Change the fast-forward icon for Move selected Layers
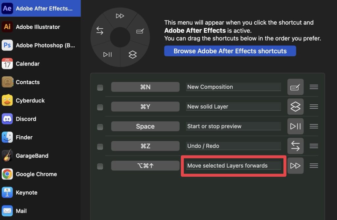Image resolution: width=337 pixels, height=220 pixels. (x=296, y=166)
